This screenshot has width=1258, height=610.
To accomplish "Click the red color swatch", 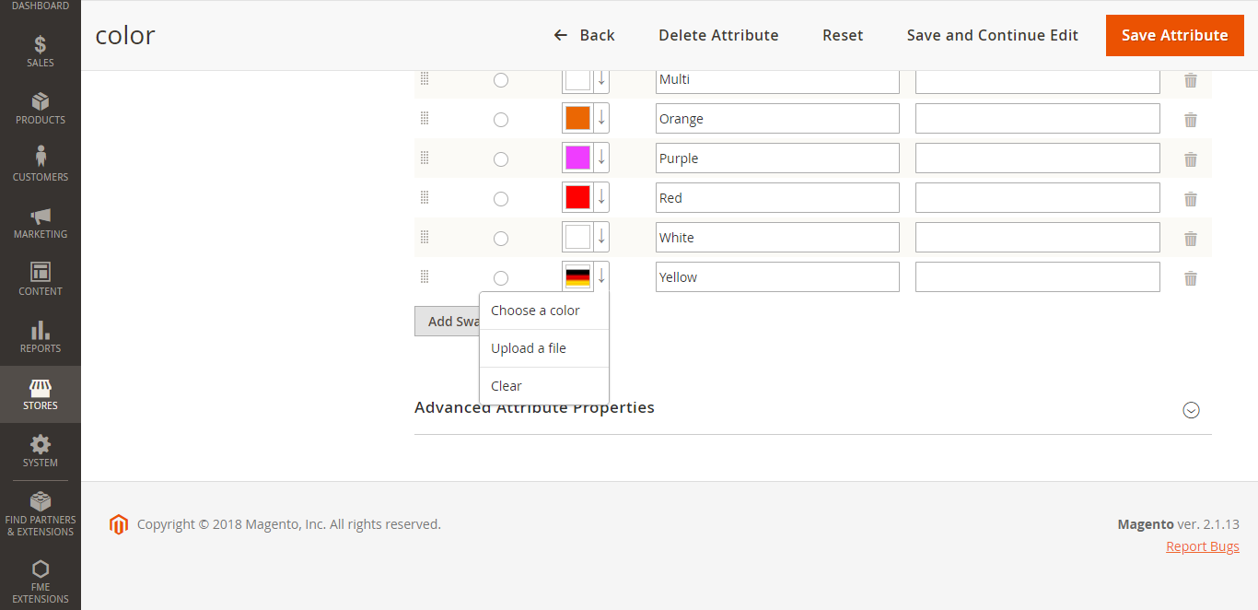I will point(577,197).
